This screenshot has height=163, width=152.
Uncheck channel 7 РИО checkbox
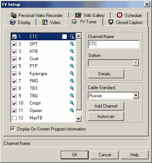point(14,81)
